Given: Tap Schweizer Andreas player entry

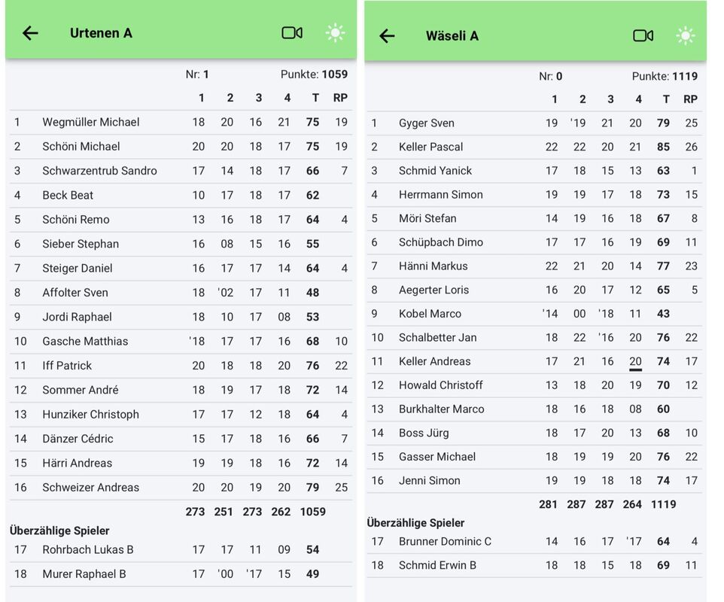Looking at the screenshot, I should pyautogui.click(x=90, y=488).
